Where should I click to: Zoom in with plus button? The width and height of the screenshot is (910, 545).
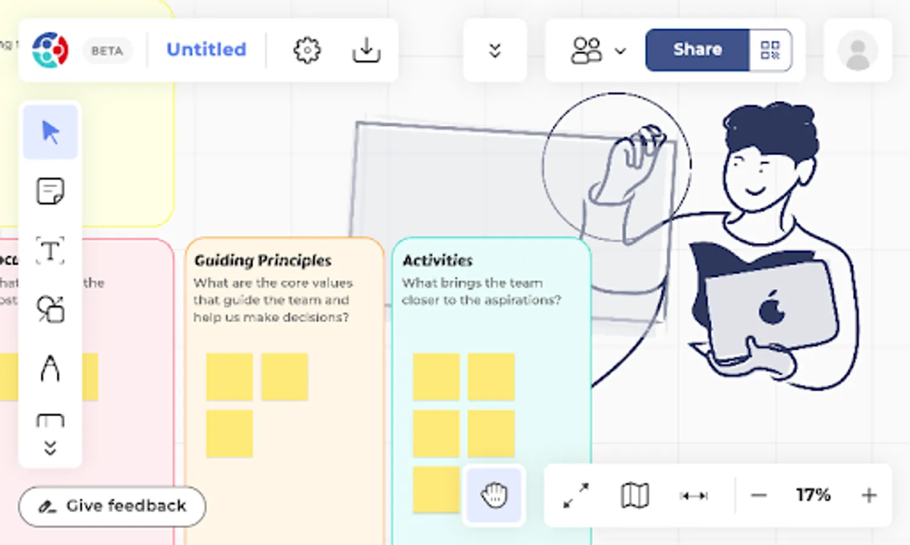coord(869,495)
